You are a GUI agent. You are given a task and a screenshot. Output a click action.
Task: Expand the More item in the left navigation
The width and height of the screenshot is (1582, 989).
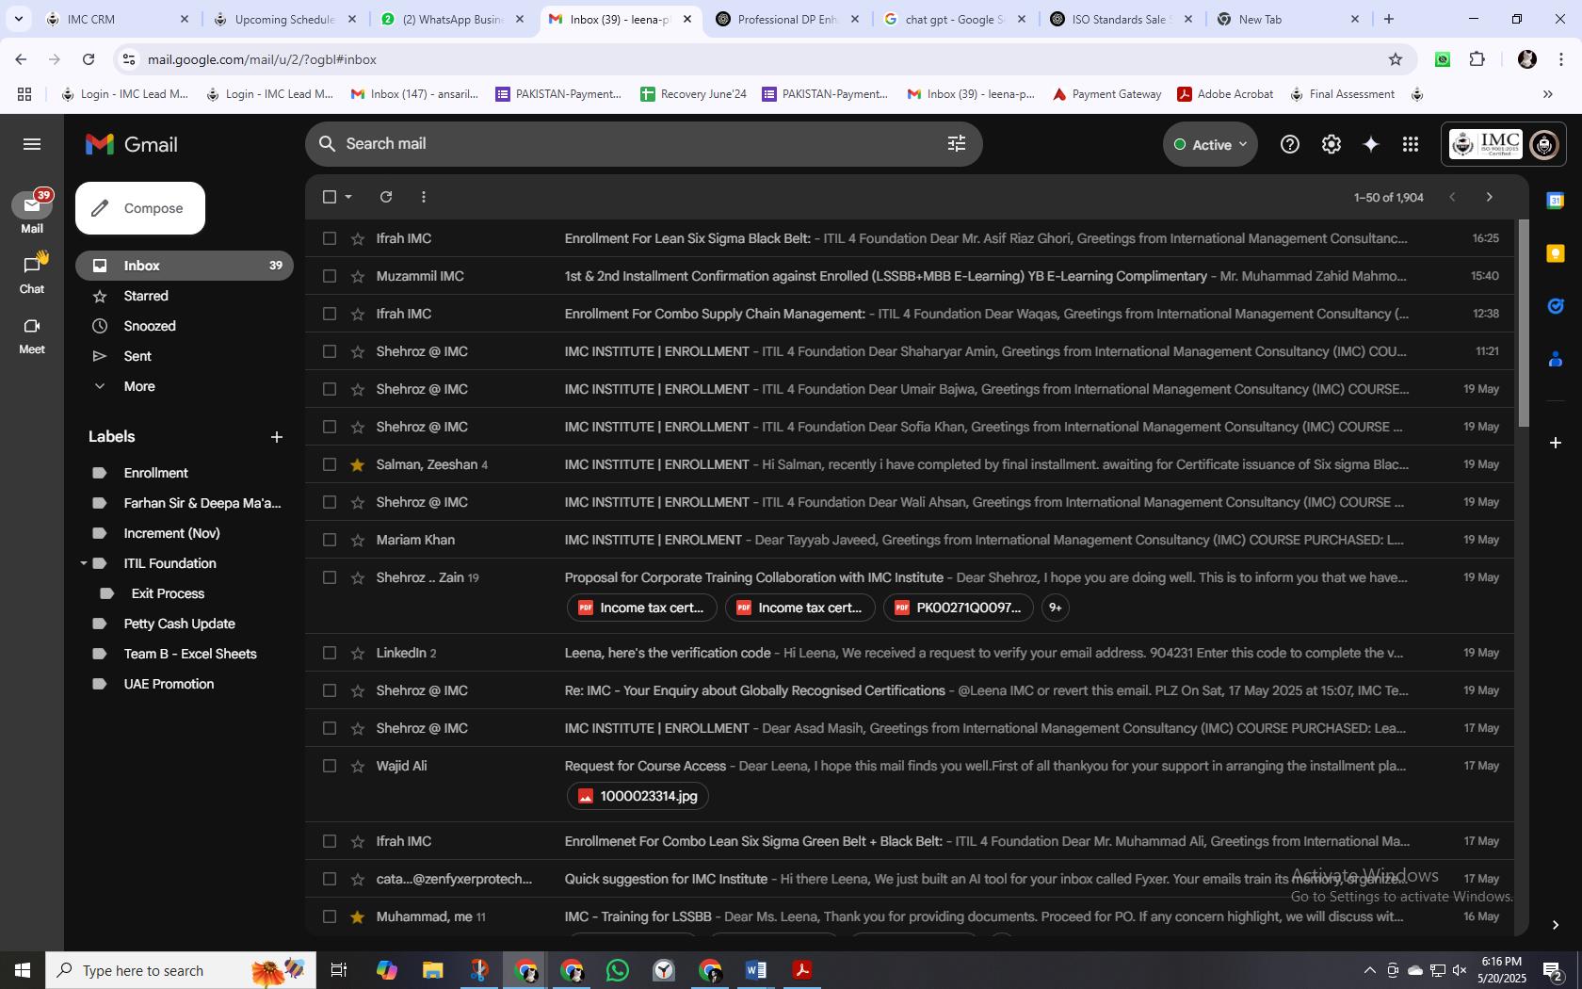[138, 386]
